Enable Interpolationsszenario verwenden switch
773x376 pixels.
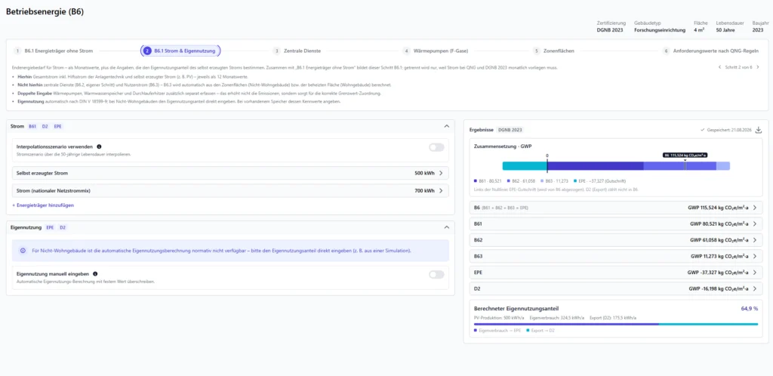(436, 147)
